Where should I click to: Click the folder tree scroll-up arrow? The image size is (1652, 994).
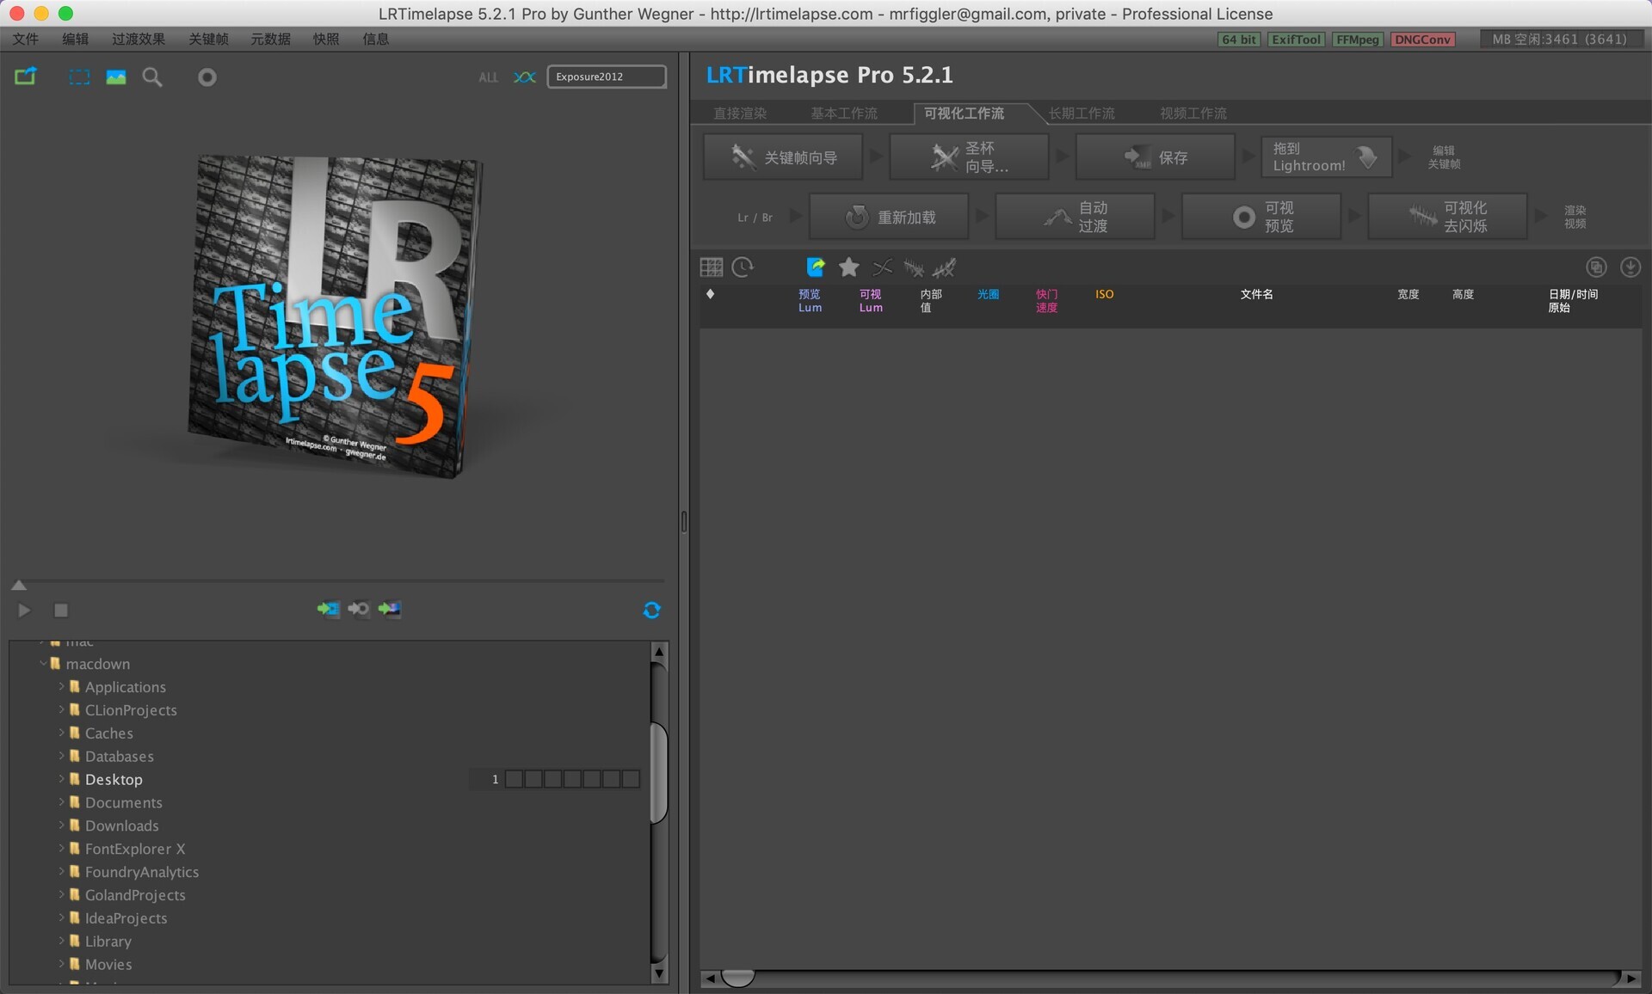click(x=659, y=652)
